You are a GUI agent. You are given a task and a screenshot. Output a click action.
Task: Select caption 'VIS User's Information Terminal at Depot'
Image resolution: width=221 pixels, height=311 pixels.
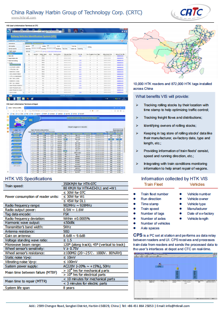click(22, 104)
